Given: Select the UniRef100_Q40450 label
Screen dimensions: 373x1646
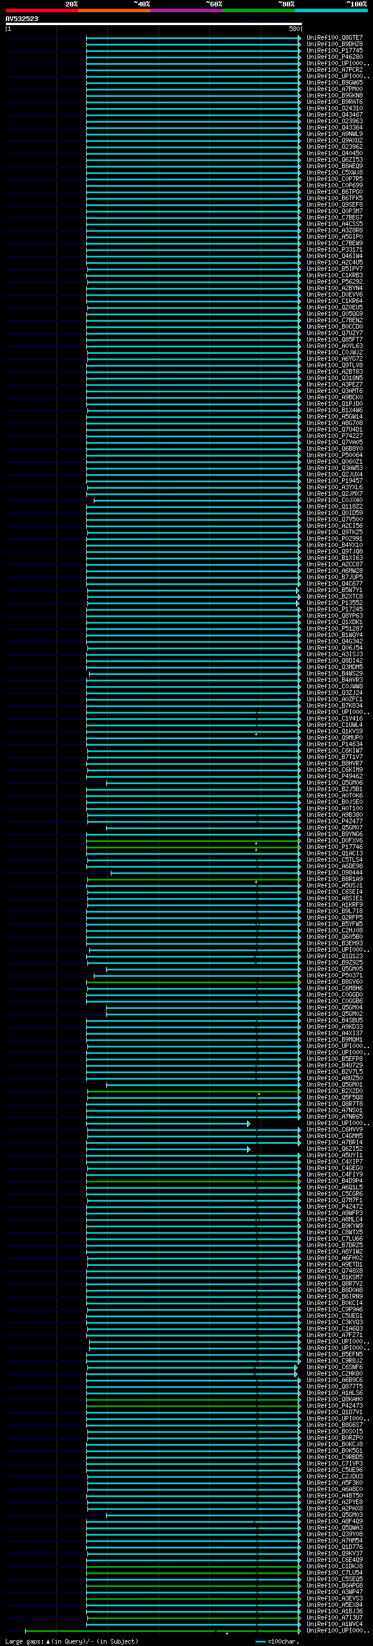Looking at the screenshot, I should (x=335, y=154).
